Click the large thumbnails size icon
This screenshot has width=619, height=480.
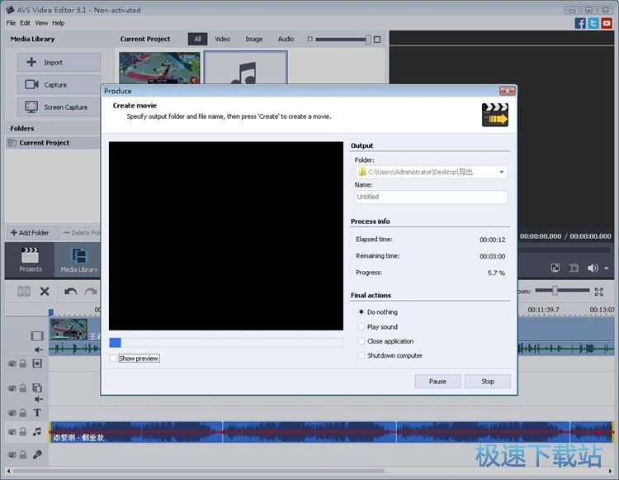[x=377, y=39]
